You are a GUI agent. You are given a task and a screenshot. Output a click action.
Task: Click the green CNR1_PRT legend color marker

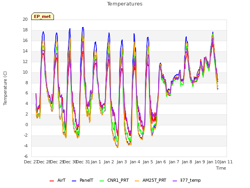[x=102, y=181]
